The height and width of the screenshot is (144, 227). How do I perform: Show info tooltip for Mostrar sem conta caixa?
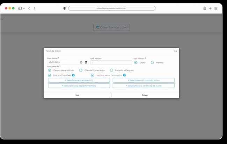coord(124,75)
